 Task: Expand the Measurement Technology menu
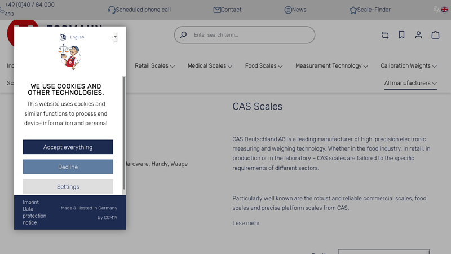pyautogui.click(x=331, y=66)
